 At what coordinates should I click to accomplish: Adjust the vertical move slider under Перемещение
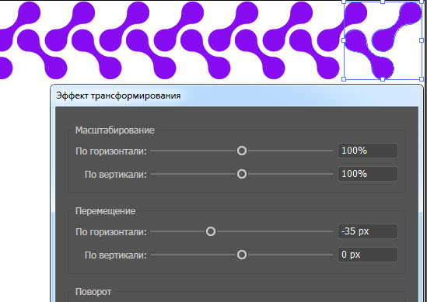[242, 255]
